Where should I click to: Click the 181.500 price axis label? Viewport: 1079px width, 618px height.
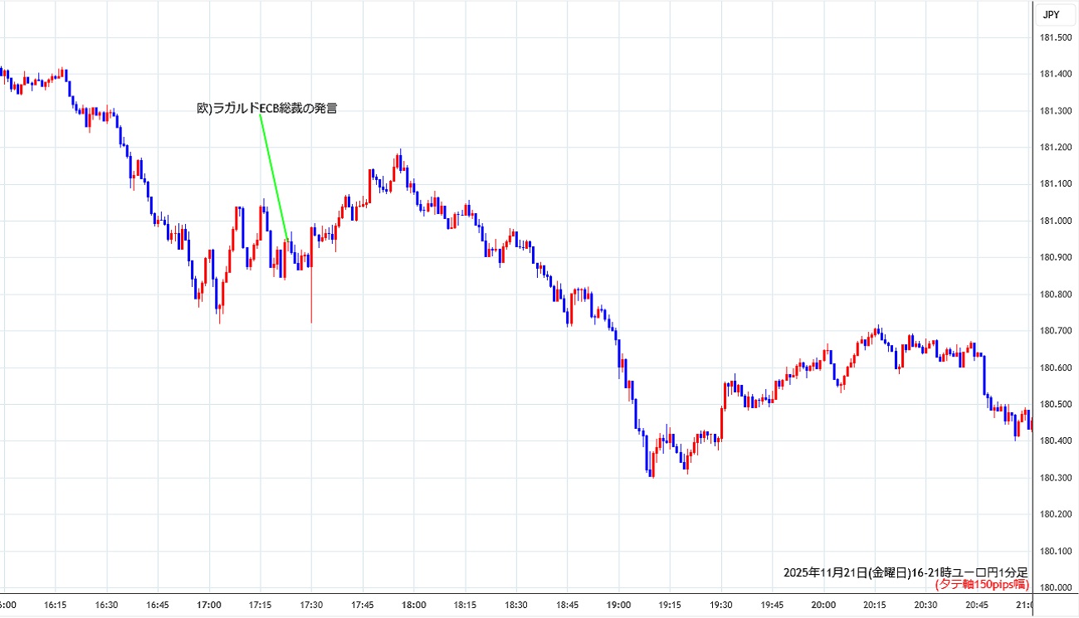tap(1056, 38)
